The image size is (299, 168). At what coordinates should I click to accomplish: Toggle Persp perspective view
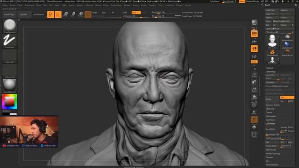tap(254, 34)
